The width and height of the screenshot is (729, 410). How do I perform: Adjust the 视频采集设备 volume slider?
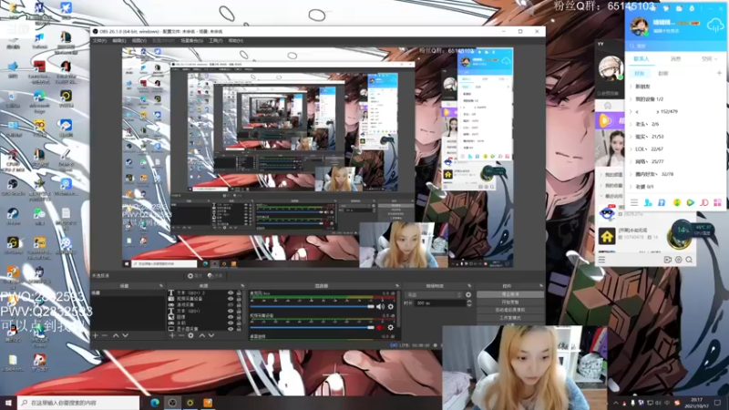(312, 328)
